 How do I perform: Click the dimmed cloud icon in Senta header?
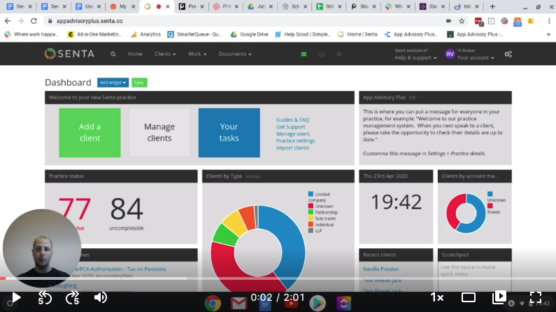339,55
